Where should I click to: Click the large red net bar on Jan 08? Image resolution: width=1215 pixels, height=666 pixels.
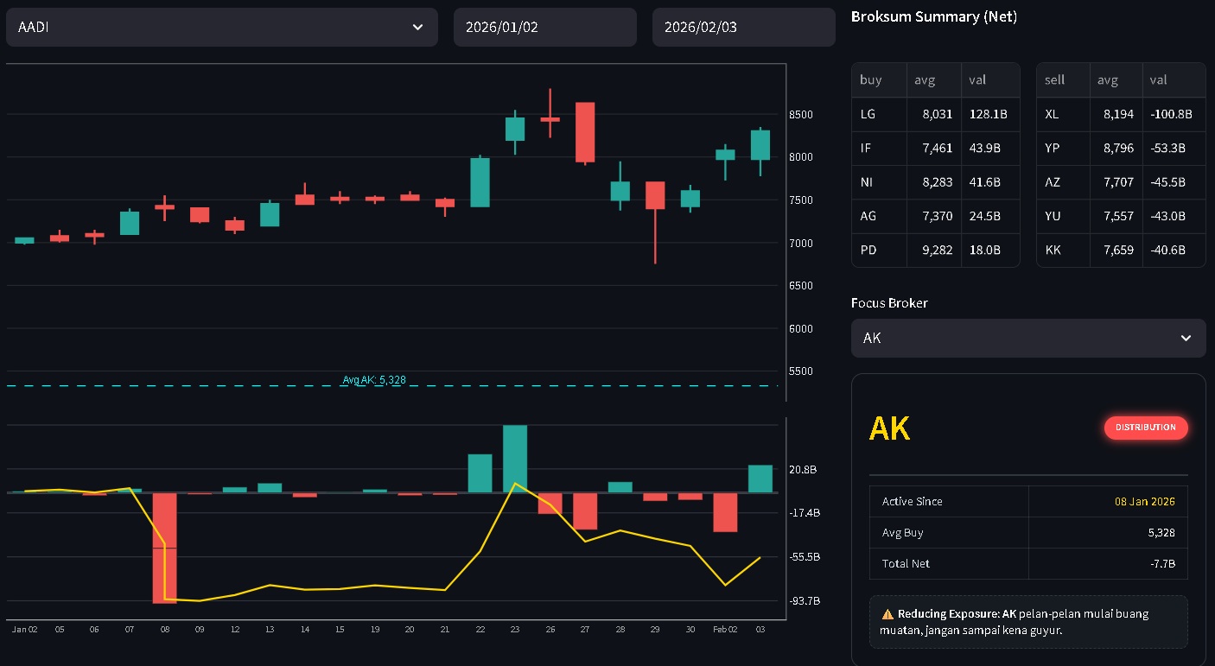pos(164,547)
